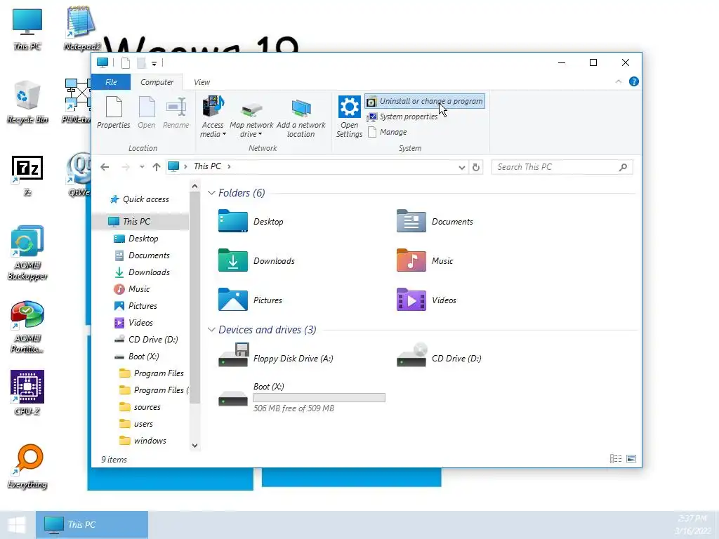Open the File ribbon tab
719x539 pixels.
(111, 82)
